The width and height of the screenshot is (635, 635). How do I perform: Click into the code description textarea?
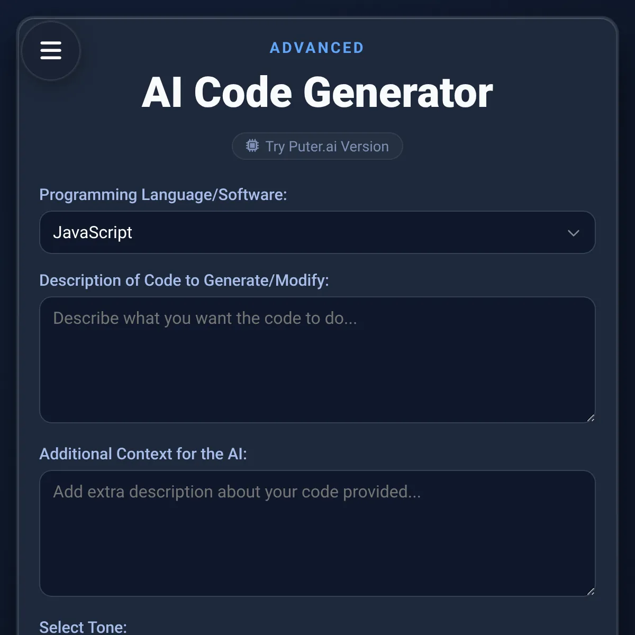(x=317, y=360)
